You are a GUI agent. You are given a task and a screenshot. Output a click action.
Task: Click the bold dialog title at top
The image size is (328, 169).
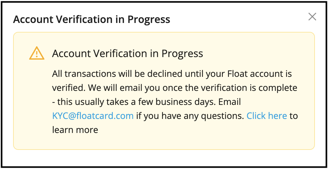91,19
